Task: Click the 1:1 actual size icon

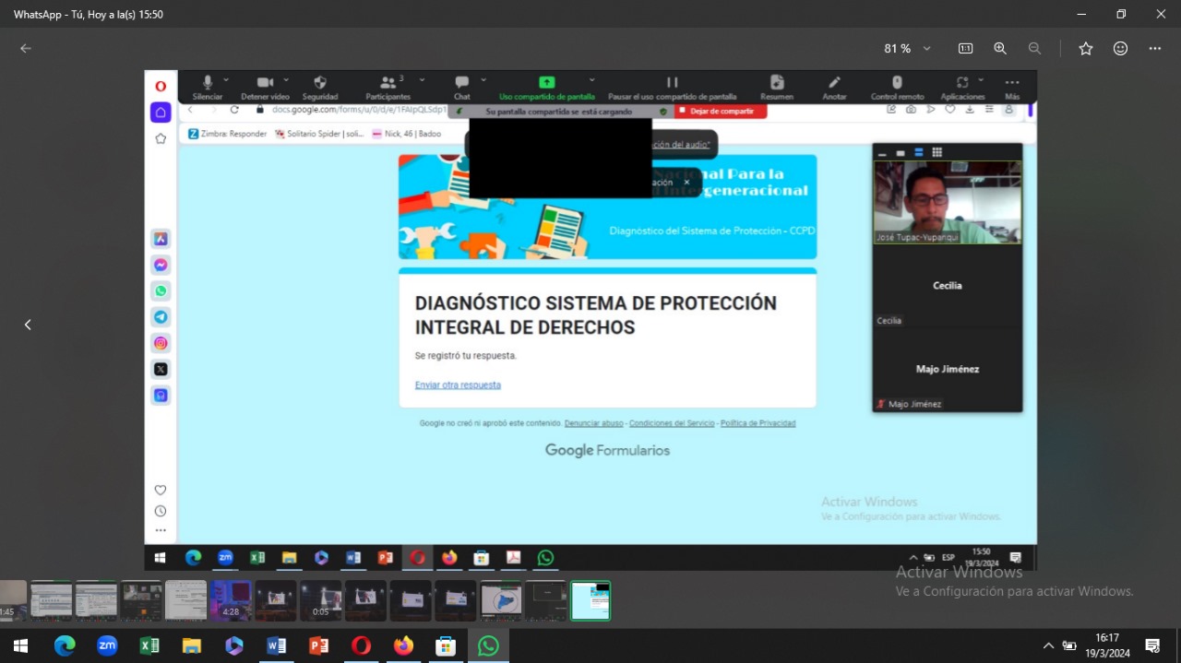Action: pyautogui.click(x=965, y=49)
